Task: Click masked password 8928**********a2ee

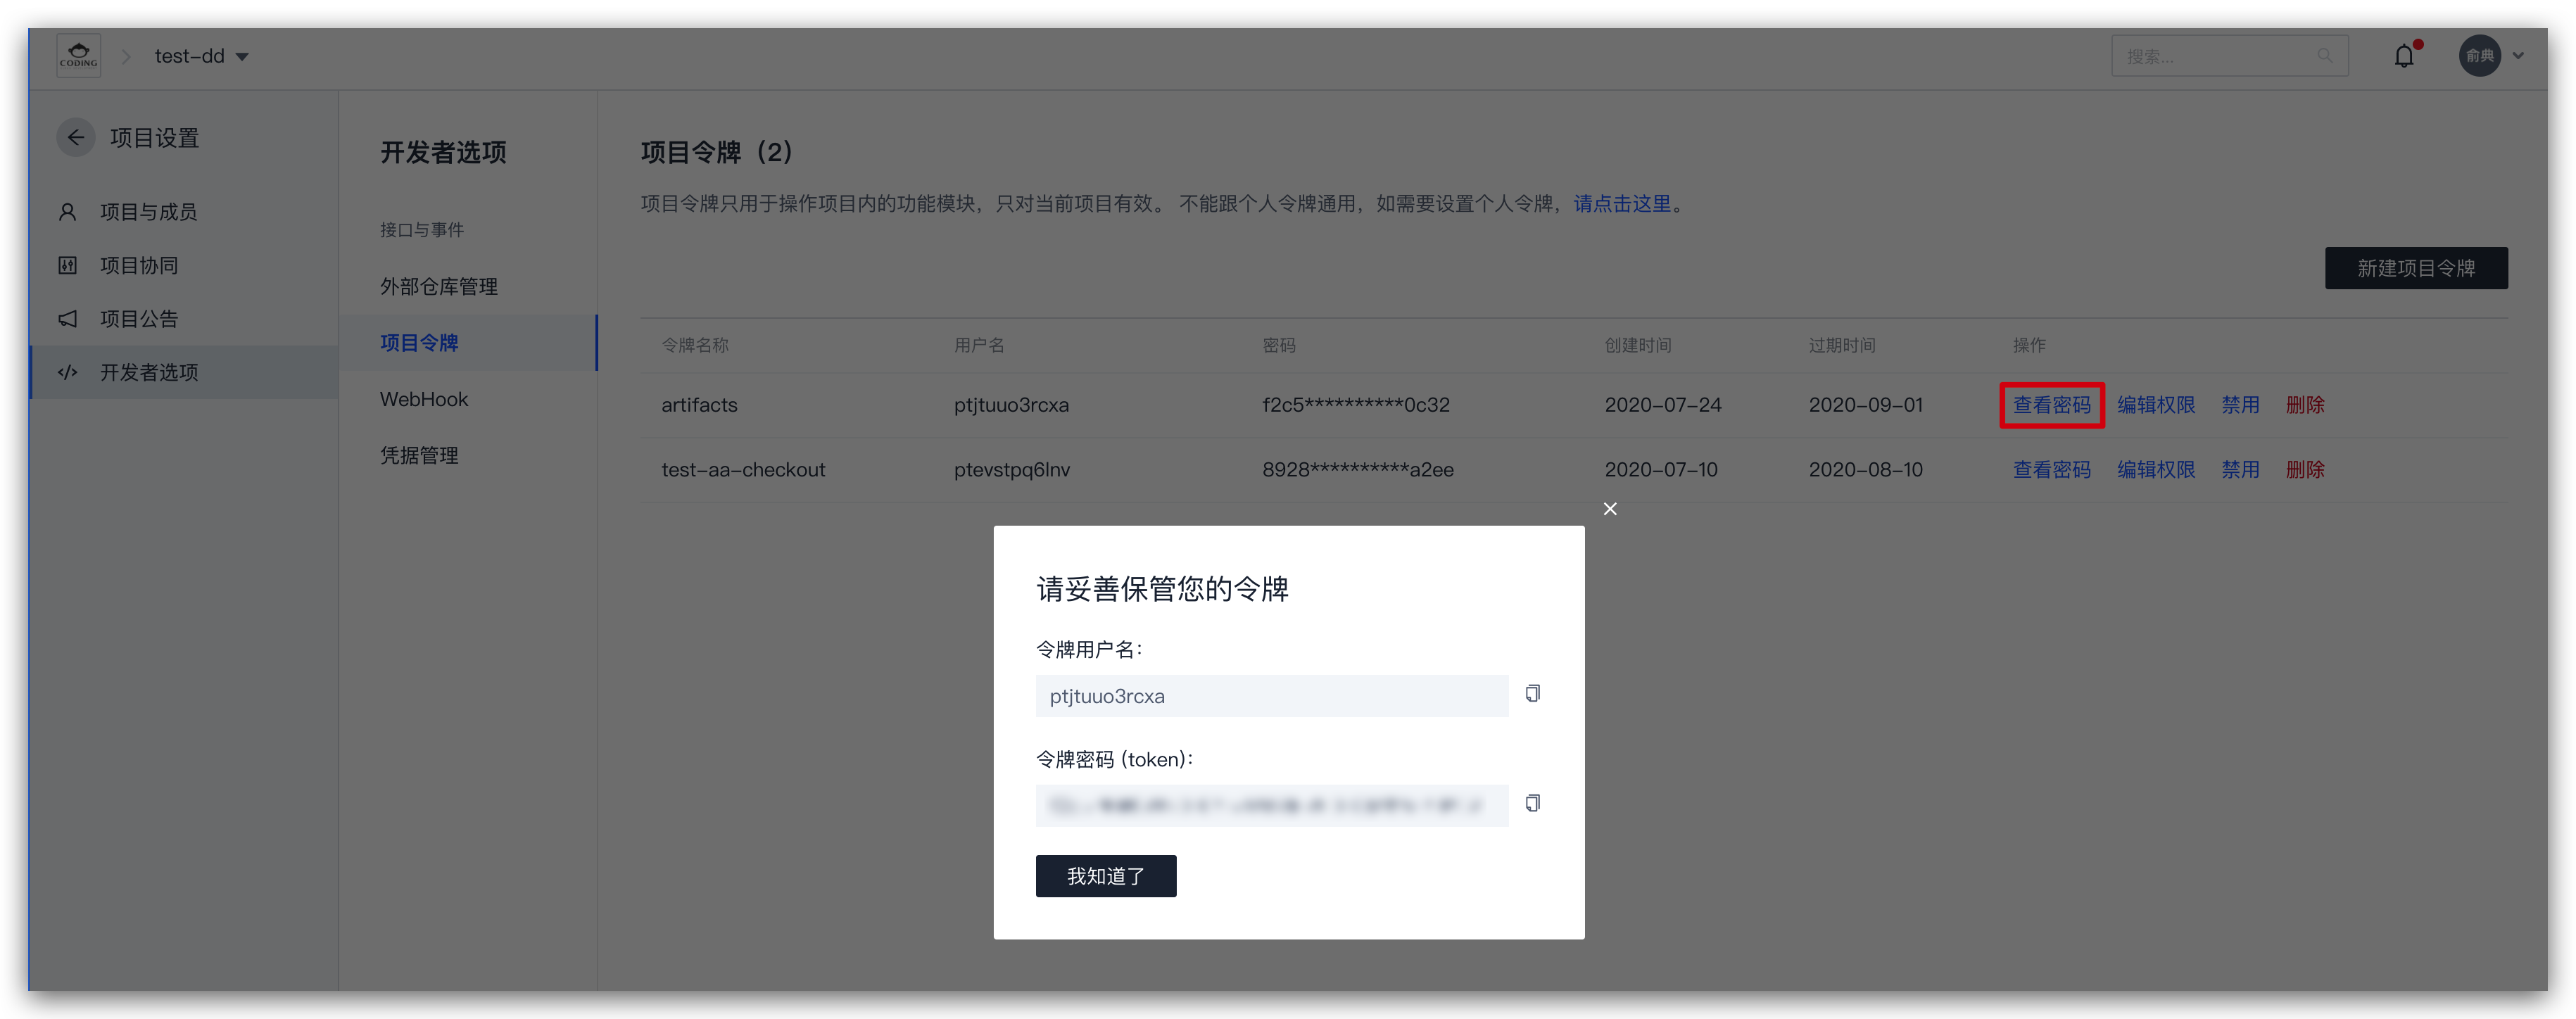Action: click(1357, 470)
